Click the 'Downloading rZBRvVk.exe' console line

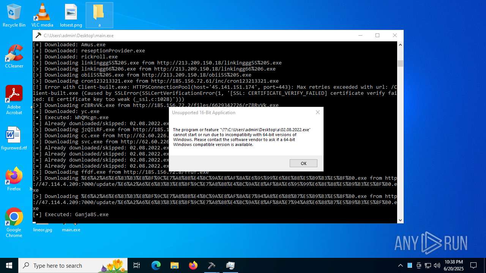(x=156, y=105)
